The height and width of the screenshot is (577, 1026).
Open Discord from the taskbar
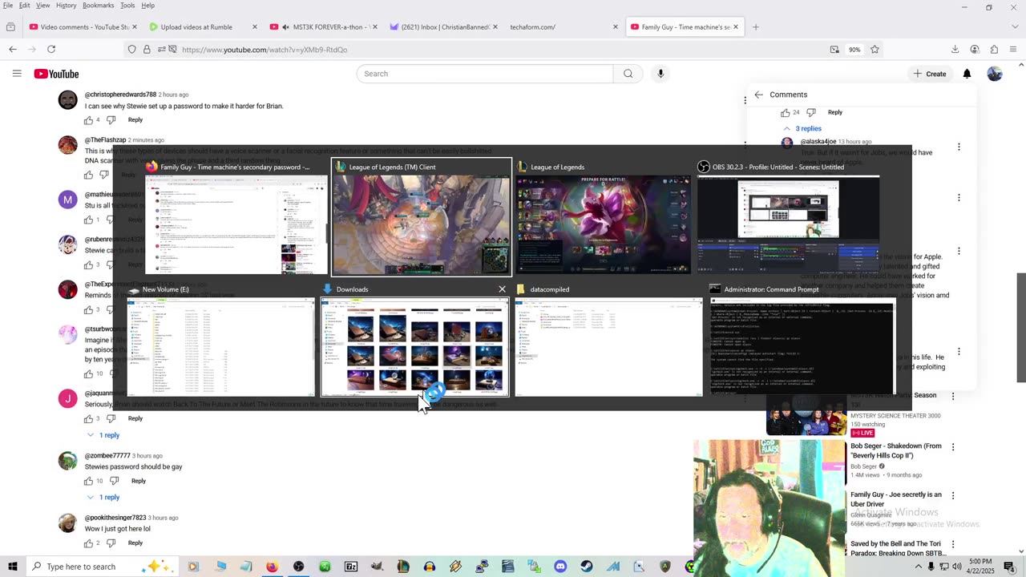coord(560,567)
